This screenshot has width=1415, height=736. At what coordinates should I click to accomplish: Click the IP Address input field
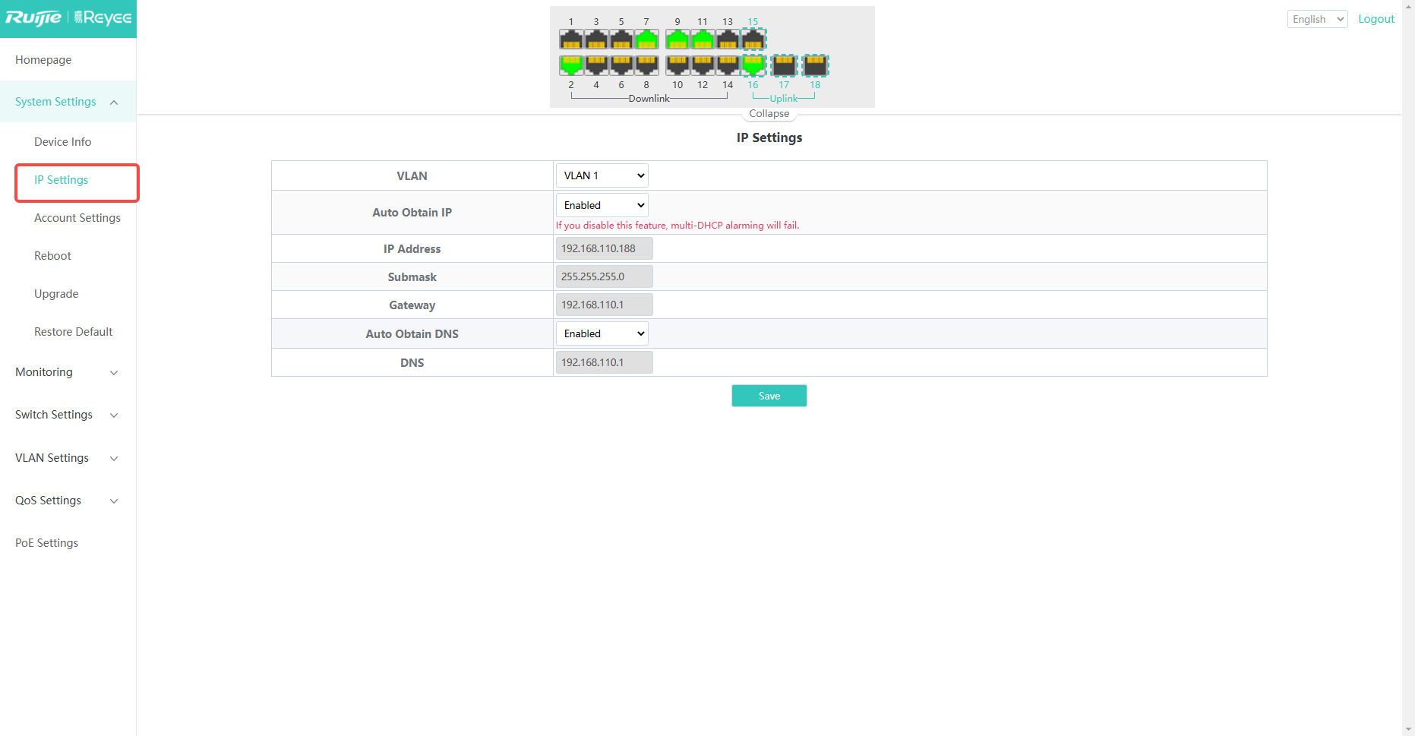pos(604,248)
